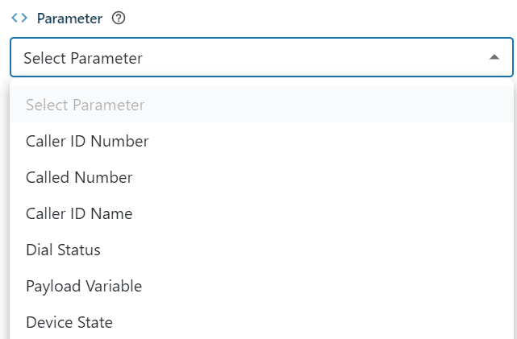The width and height of the screenshot is (517, 339).
Task: Click the question mark circle icon
Action: [119, 19]
